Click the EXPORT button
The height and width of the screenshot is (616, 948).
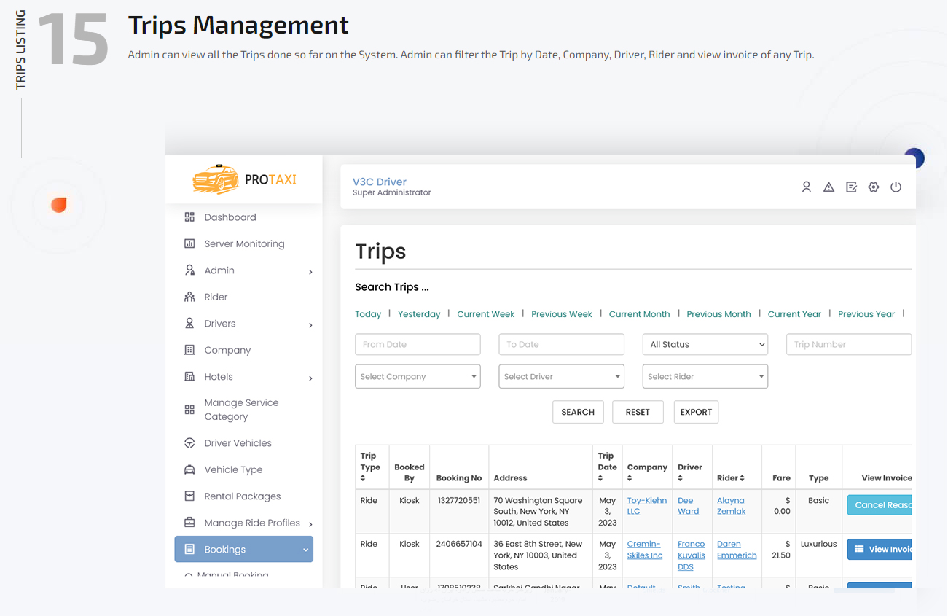(696, 412)
